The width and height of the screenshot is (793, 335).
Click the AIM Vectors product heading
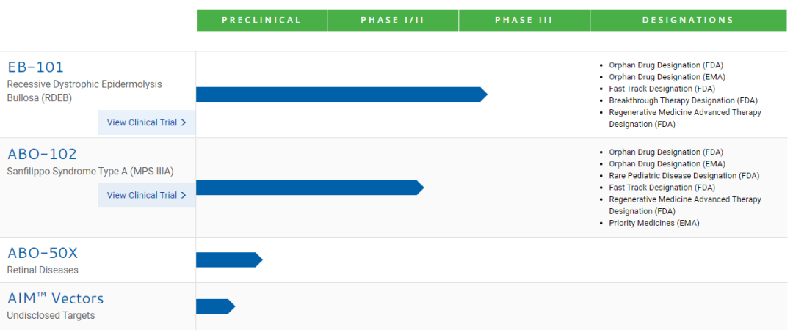pyautogui.click(x=56, y=298)
